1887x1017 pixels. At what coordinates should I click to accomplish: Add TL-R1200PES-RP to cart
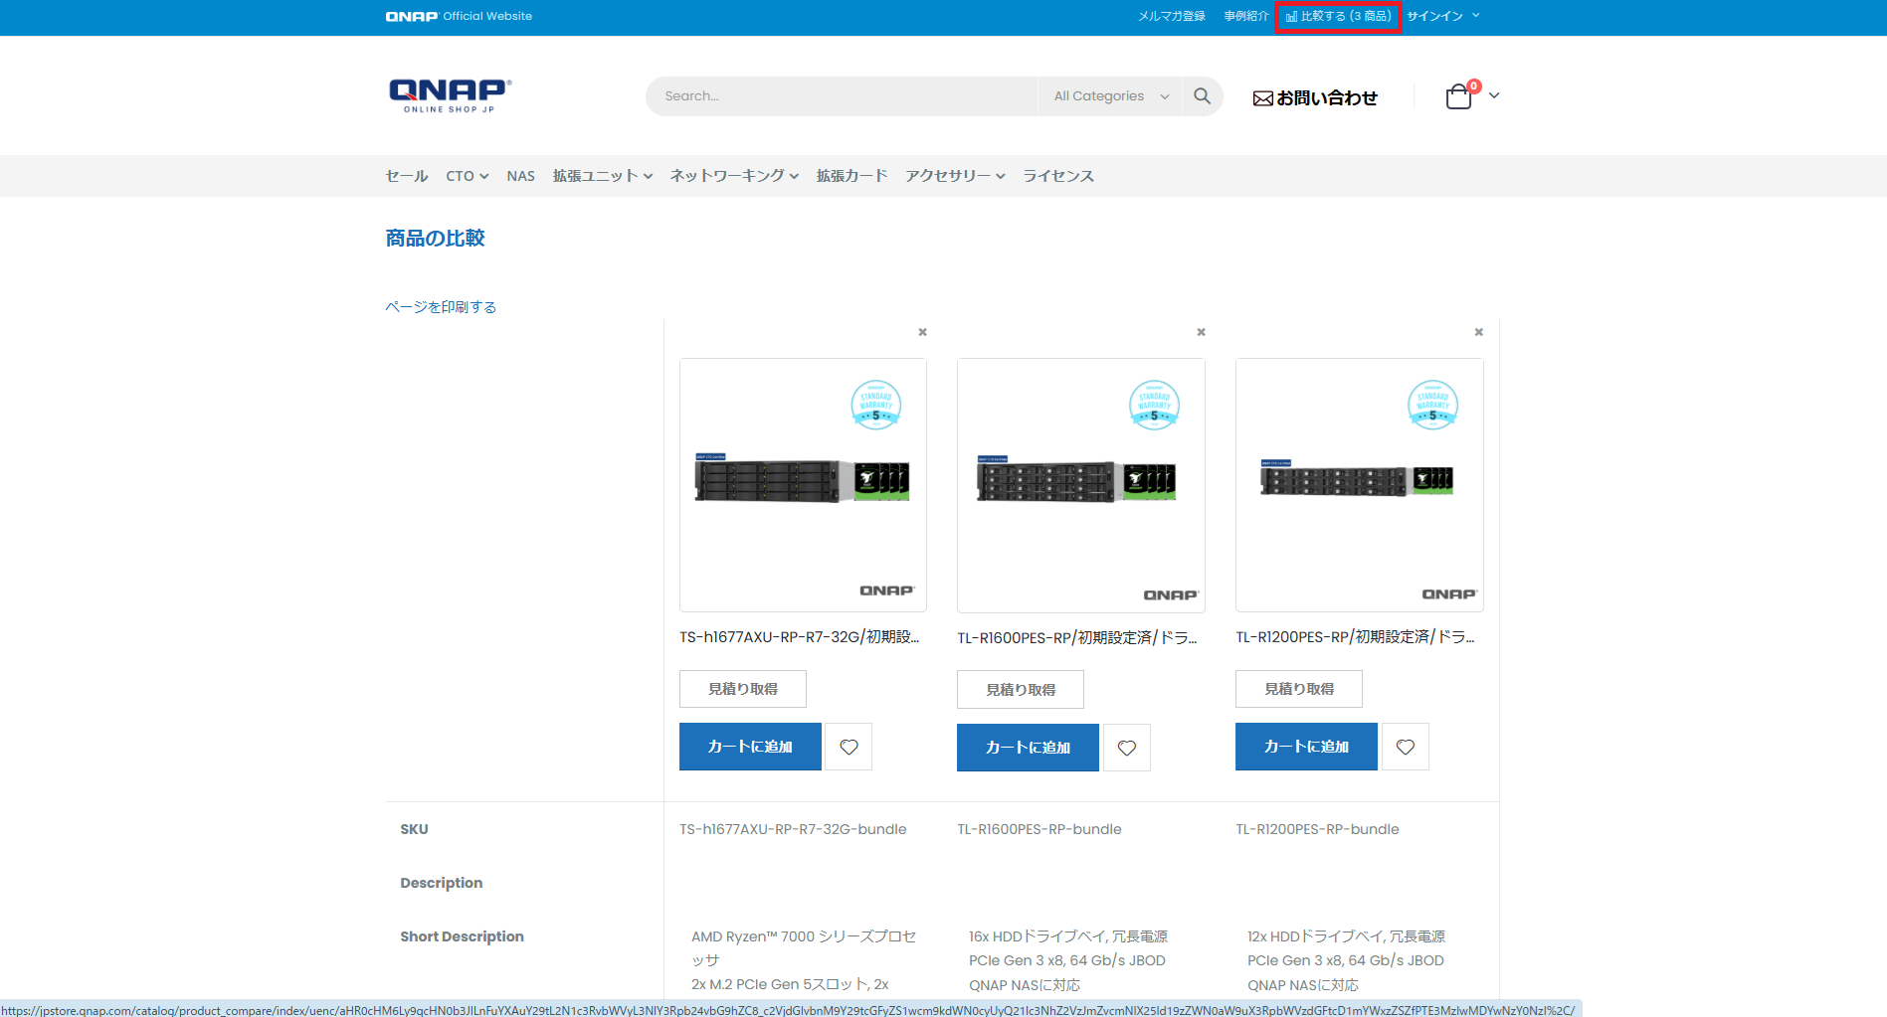(1306, 747)
